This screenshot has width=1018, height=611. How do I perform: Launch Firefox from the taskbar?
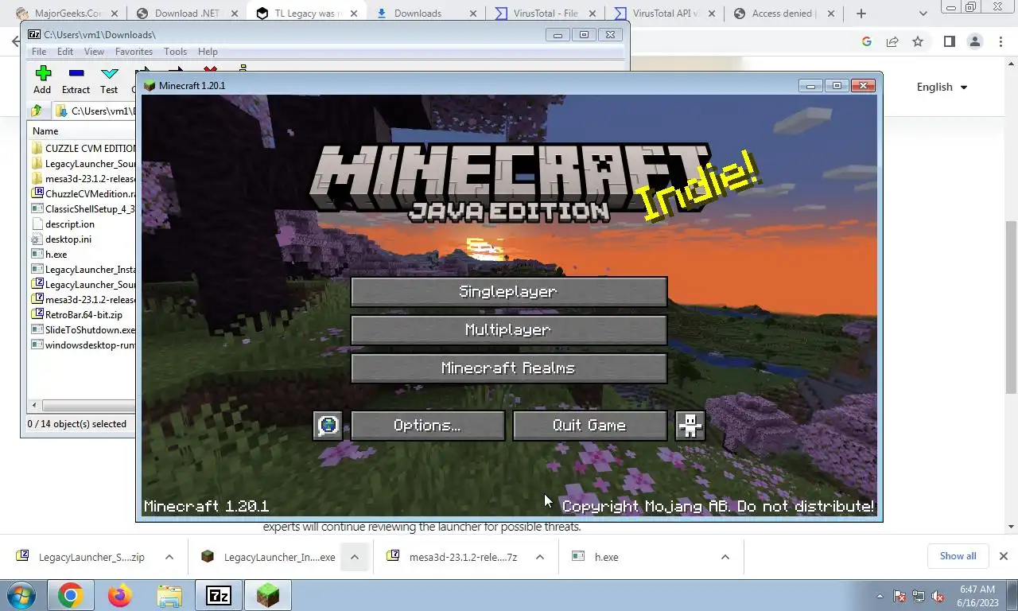click(119, 595)
